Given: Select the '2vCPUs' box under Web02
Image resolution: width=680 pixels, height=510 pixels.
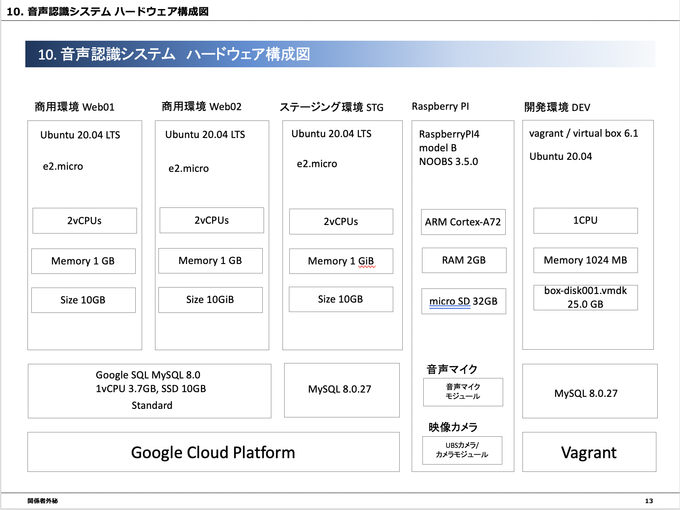Looking at the screenshot, I should click(212, 220).
